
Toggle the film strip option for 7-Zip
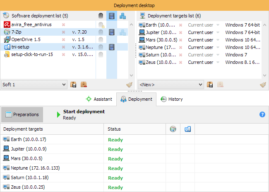(x=111, y=32)
